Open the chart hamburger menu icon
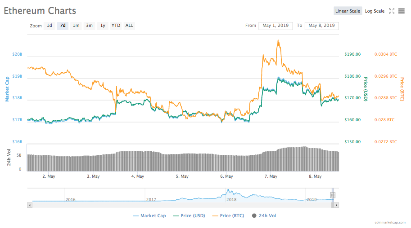Screen dimensions: 411x228 pyautogui.click(x=401, y=11)
